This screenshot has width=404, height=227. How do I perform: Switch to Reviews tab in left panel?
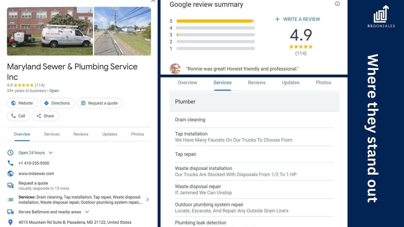coord(81,134)
